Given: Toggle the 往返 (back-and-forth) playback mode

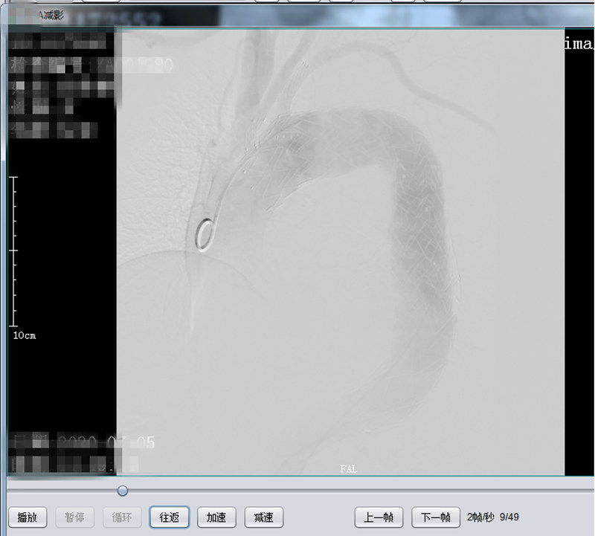Looking at the screenshot, I should point(170,517).
